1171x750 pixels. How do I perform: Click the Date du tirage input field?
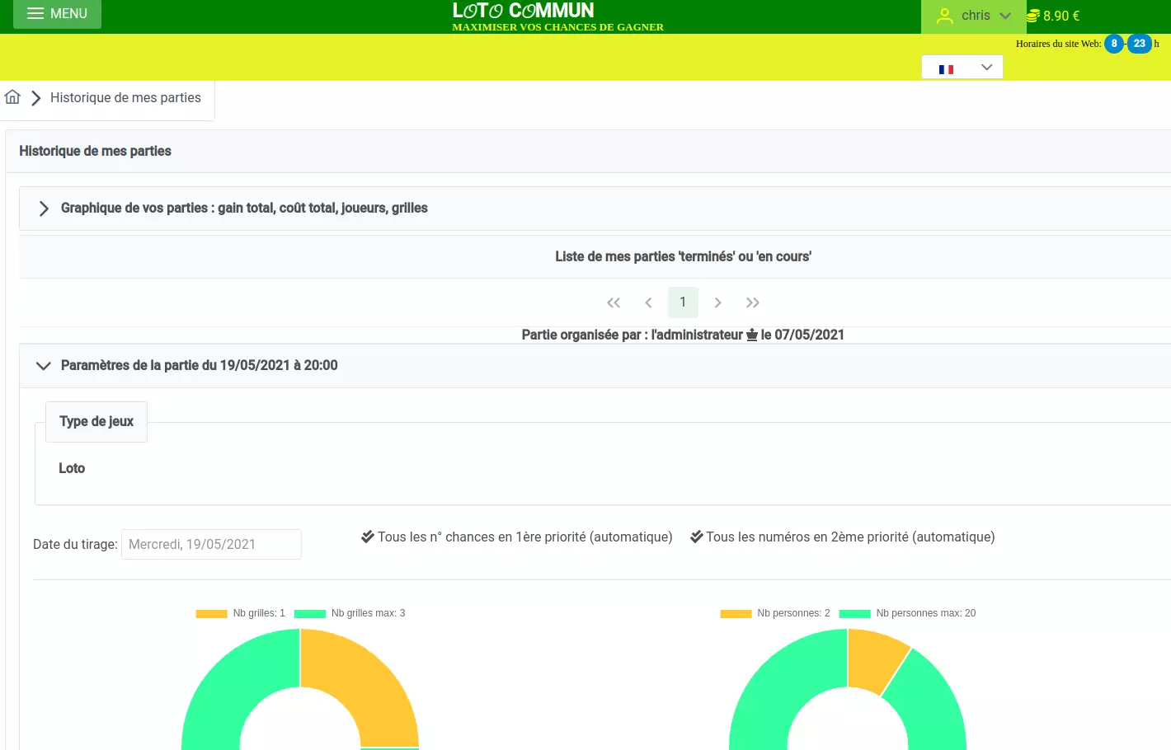(x=211, y=545)
